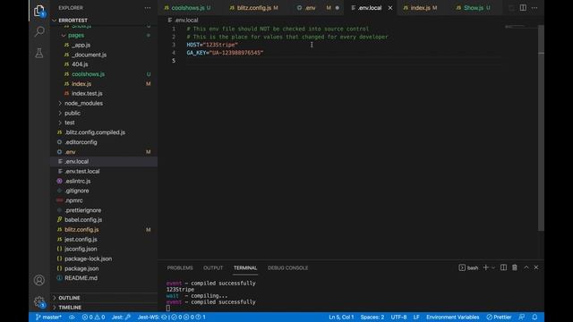573x322 pixels.
Task: Open 404.js in the explorer
Action: (80, 64)
